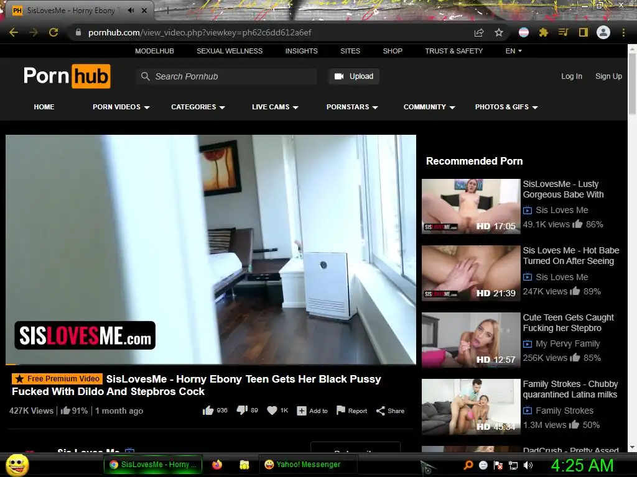Screen dimensions: 637x477
Task: Click the camera icon on Upload
Action: coord(339,76)
